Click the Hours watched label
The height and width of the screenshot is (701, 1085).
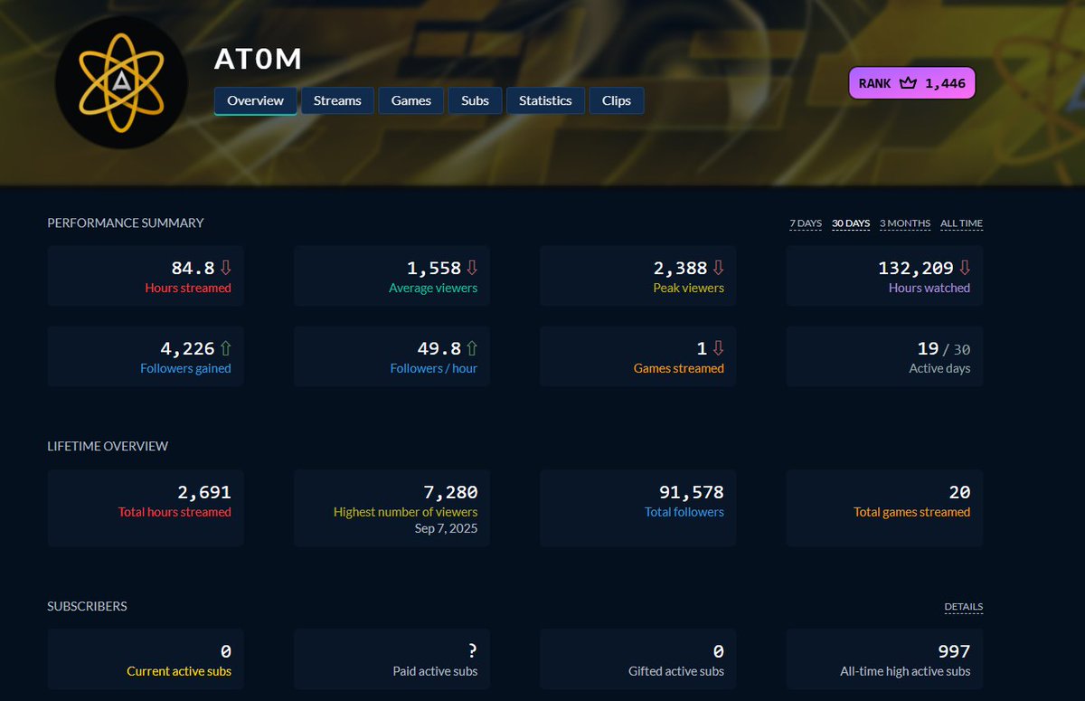[x=929, y=289]
